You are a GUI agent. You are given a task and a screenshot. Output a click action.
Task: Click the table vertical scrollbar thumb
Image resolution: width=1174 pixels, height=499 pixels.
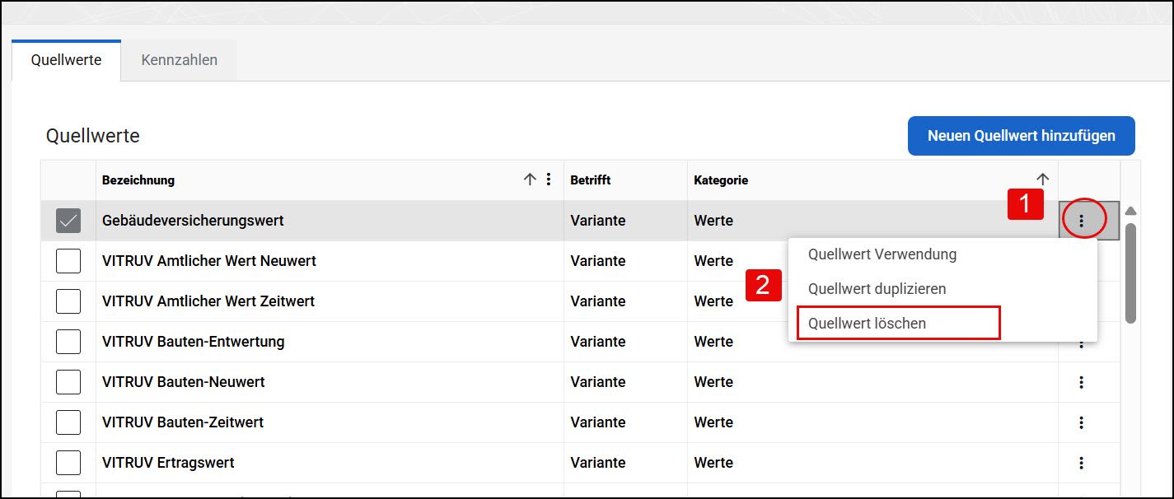click(1131, 273)
